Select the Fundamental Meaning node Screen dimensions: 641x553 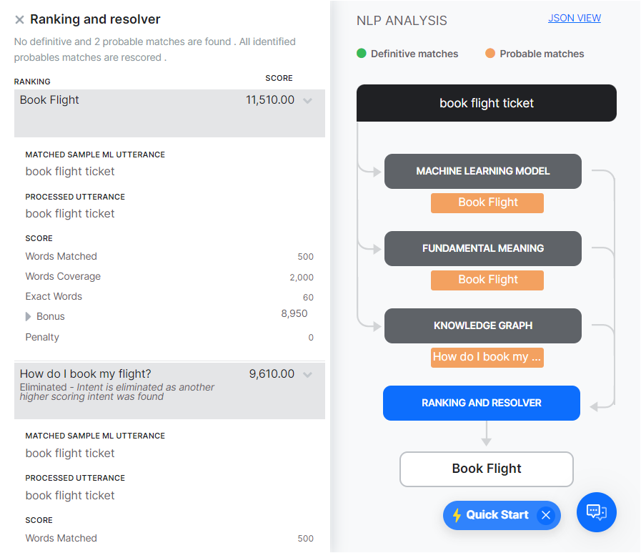coord(482,249)
